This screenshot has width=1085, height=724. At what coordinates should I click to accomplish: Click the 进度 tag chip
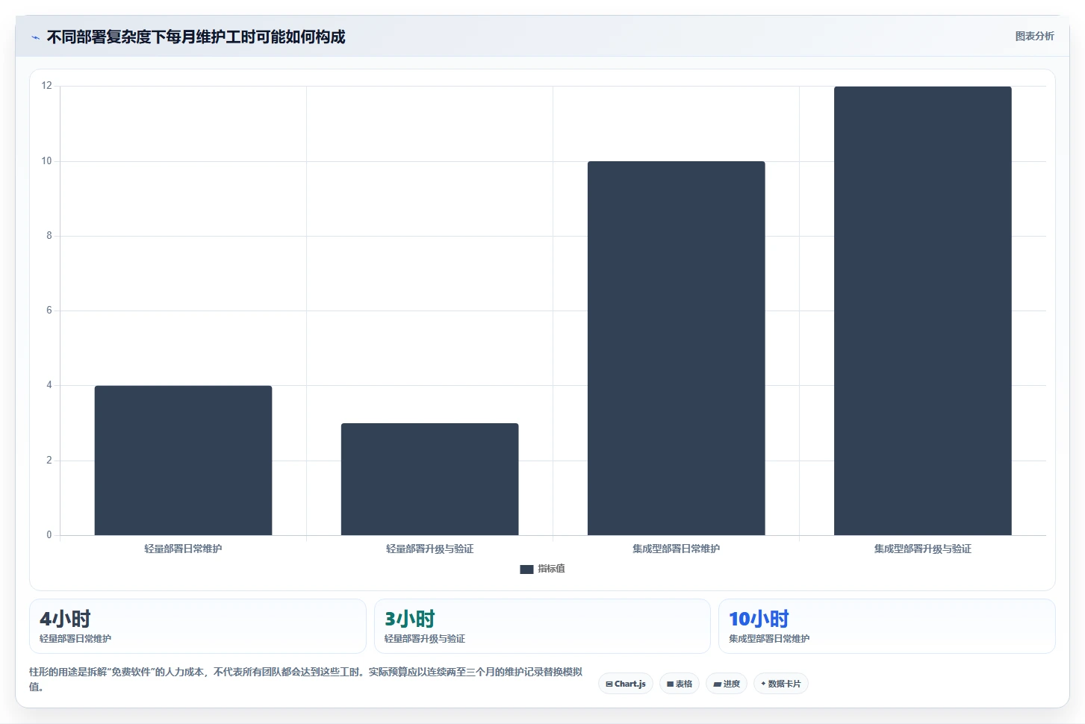tap(727, 684)
